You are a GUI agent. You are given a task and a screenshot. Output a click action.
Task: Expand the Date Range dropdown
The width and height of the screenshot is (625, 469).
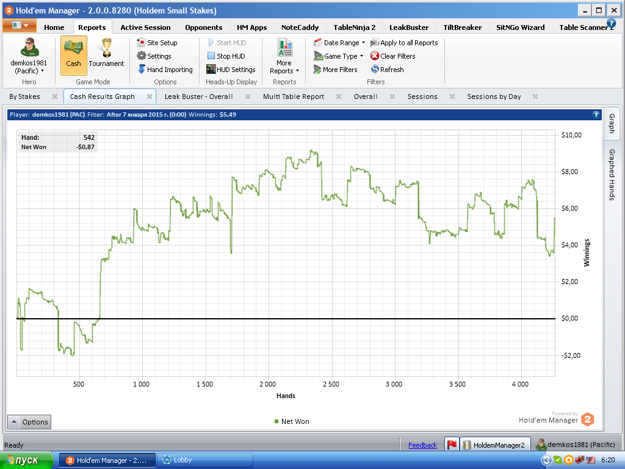[x=363, y=43]
